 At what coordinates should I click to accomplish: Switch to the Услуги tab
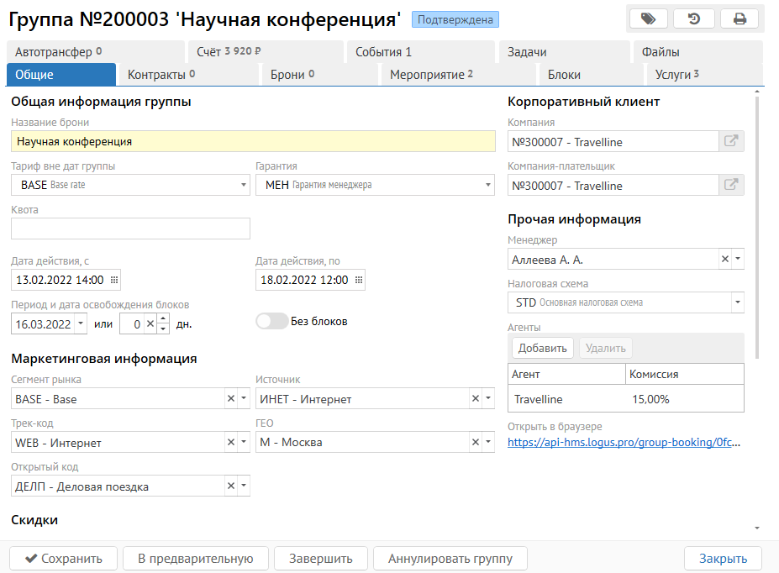coord(676,75)
